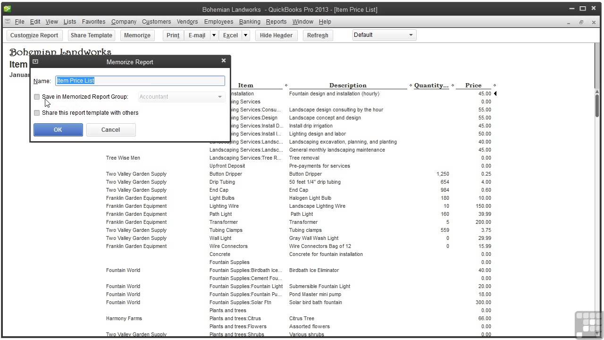Click the Price column header
604x340 pixels.
[x=473, y=85]
